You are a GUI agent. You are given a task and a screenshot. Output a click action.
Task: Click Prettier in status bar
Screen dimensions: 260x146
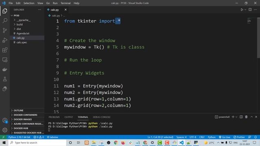point(239,137)
